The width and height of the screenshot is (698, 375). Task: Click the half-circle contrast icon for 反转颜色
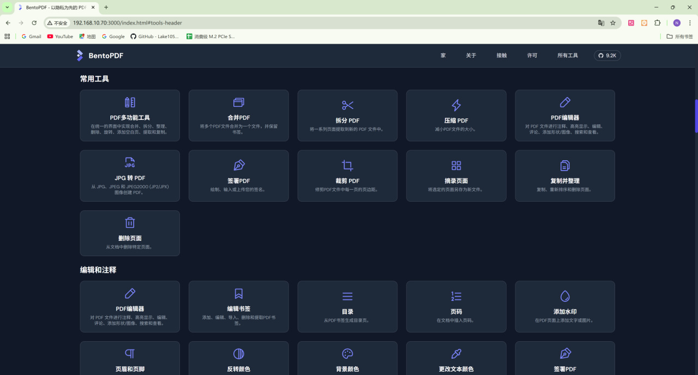(238, 354)
